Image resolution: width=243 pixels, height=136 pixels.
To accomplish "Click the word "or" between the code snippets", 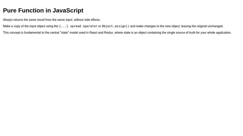I will pos(100,26).
